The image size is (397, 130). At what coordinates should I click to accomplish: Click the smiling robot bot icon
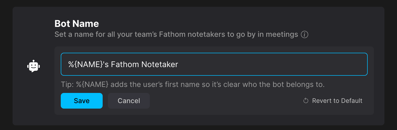34,66
